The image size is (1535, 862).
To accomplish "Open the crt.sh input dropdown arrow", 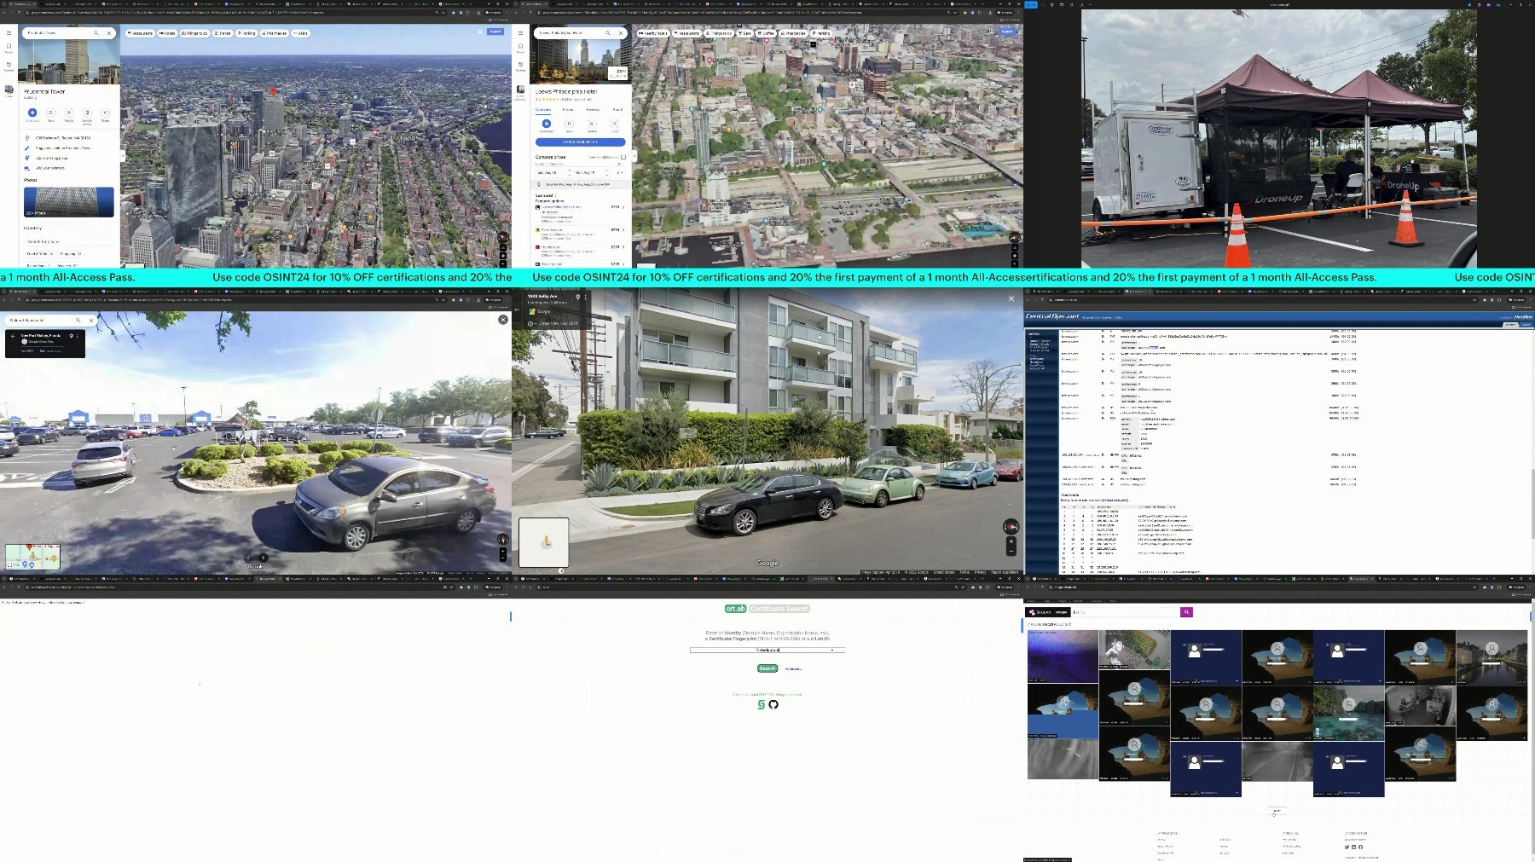I will coord(832,650).
